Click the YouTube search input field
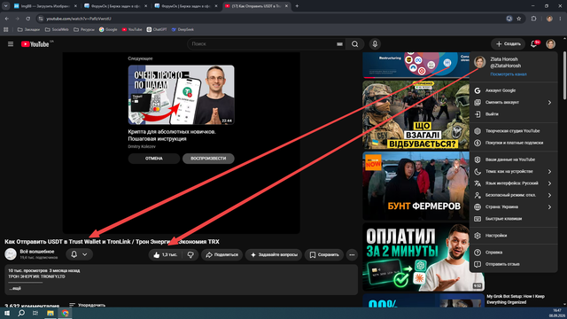 [x=261, y=44]
